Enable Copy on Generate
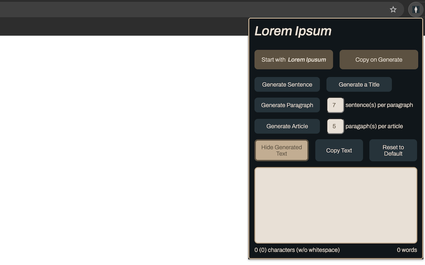Viewport: 425px width, 265px height. [379, 60]
